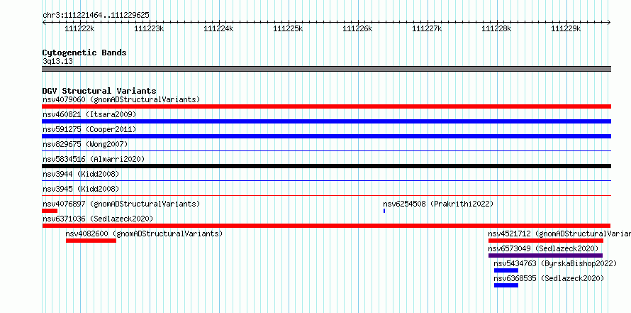This screenshot has height=313, width=631.
Task: Click nsv6371036 (Sedlazeck2020) label
Action: [x=98, y=219]
